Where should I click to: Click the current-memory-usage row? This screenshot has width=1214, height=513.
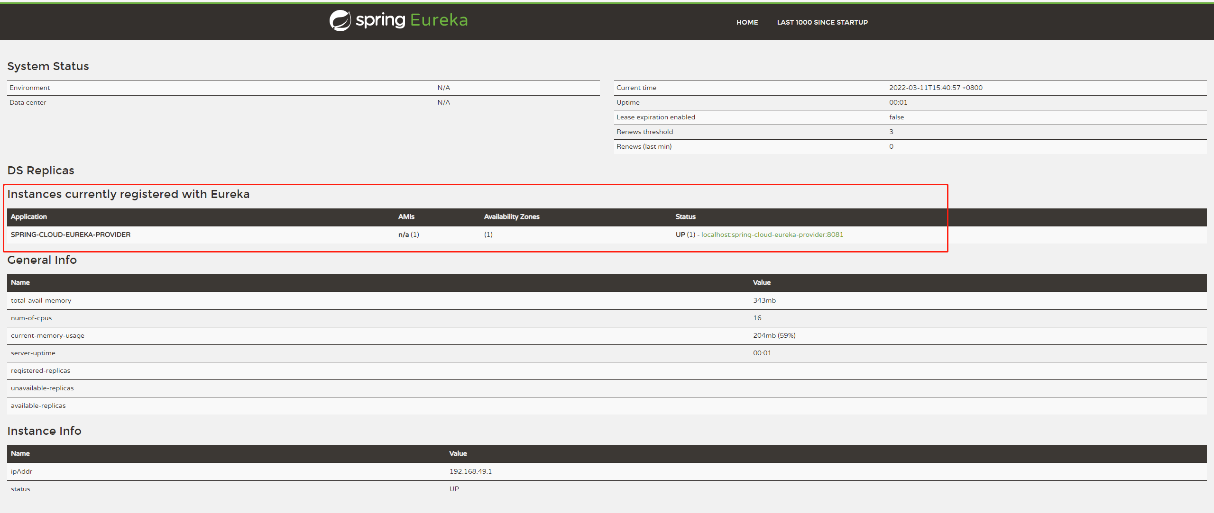pos(607,335)
